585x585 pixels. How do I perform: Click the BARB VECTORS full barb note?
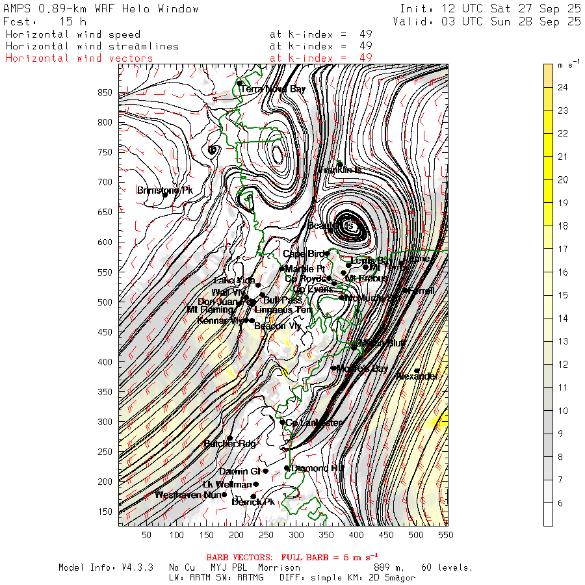(x=292, y=558)
